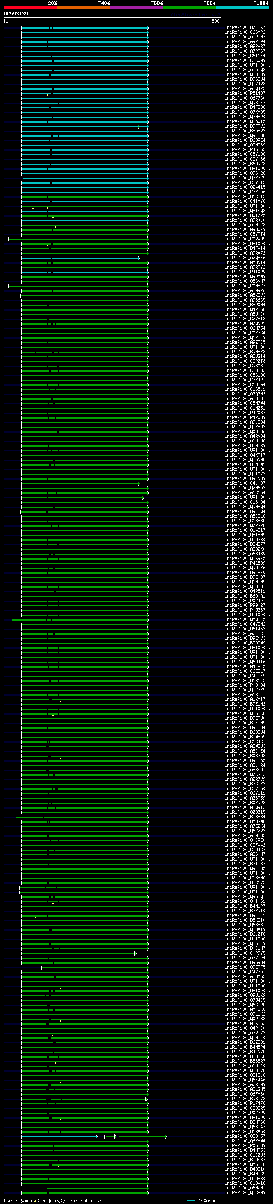Screen dimensions: 273x1204
Task: Click the query end position 586
Action: pyautogui.click(x=215, y=21)
